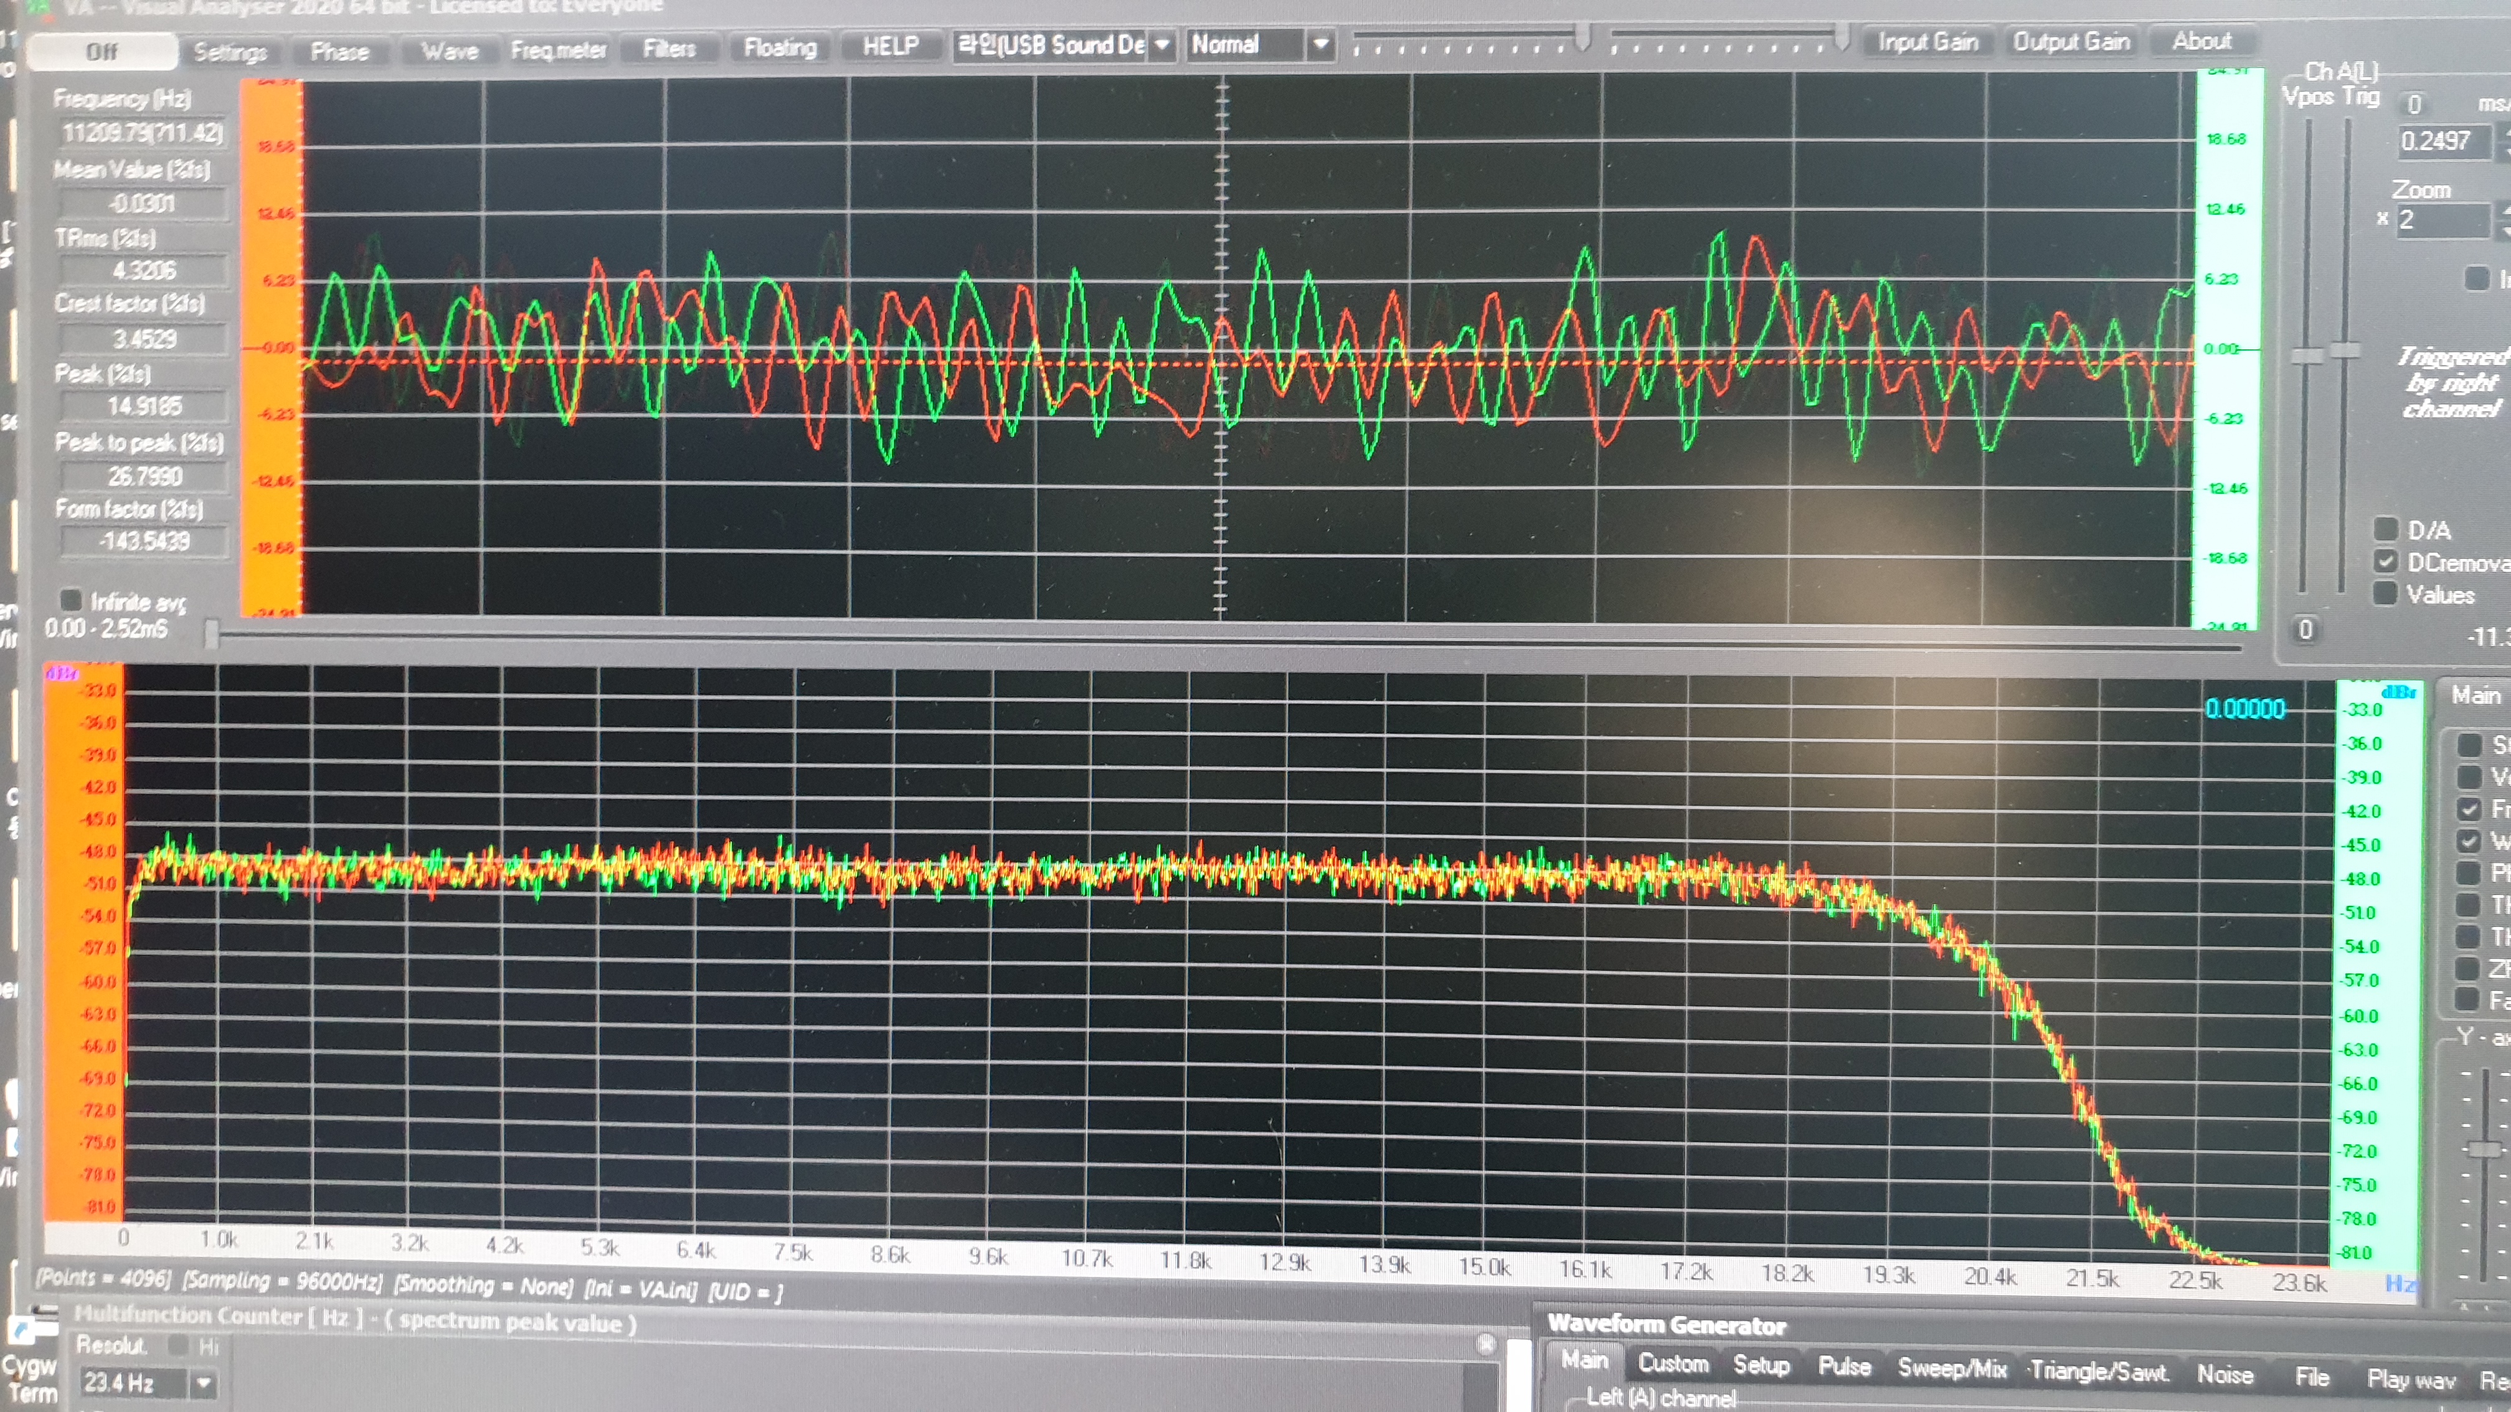The width and height of the screenshot is (2511, 1412).
Task: Click the Vpos vertical slider
Action: pyautogui.click(x=2306, y=355)
